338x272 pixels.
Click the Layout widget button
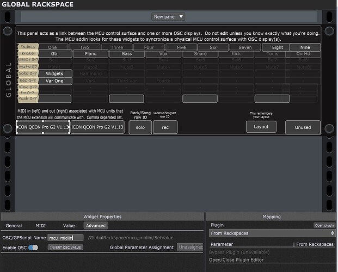point(261,127)
